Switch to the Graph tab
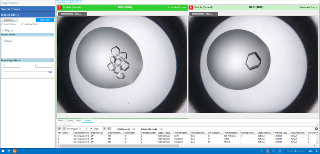 click(x=61, y=120)
